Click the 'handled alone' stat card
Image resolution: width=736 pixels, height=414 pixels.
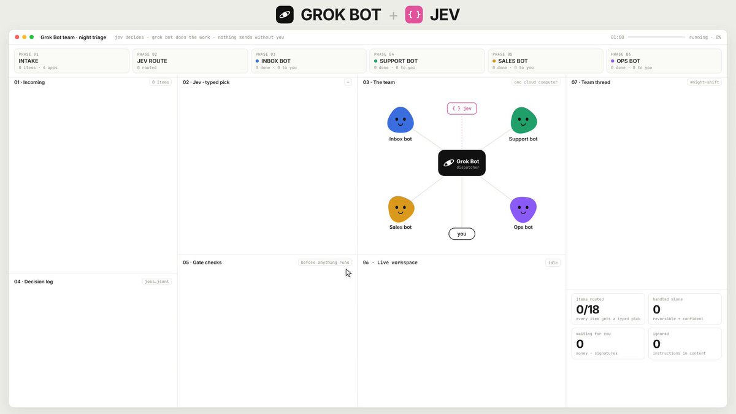click(685, 309)
